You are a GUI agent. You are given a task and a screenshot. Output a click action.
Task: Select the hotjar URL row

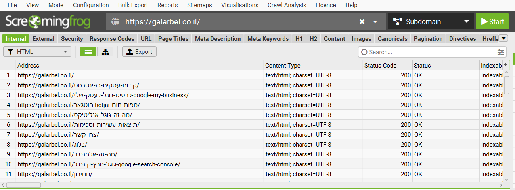[140, 105]
